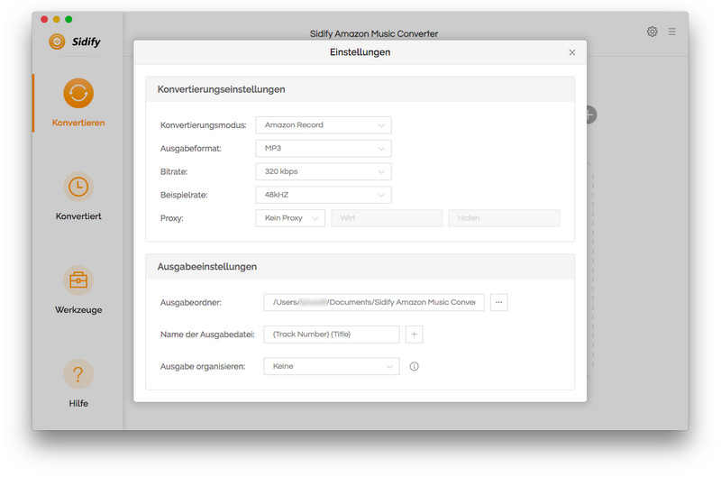Image resolution: width=721 pixels, height=477 pixels.
Task: Open the Konvertiert history clock icon
Action: (x=78, y=187)
